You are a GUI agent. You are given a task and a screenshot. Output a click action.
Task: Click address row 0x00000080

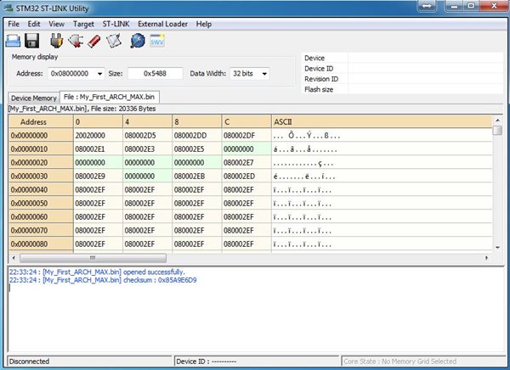pos(41,244)
